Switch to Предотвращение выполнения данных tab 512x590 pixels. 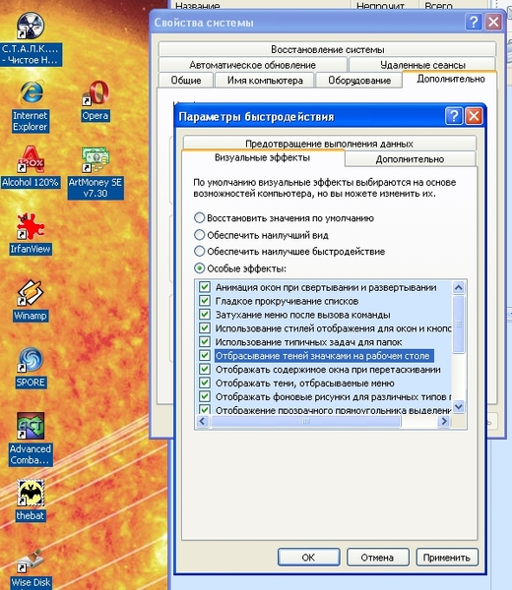click(x=329, y=144)
